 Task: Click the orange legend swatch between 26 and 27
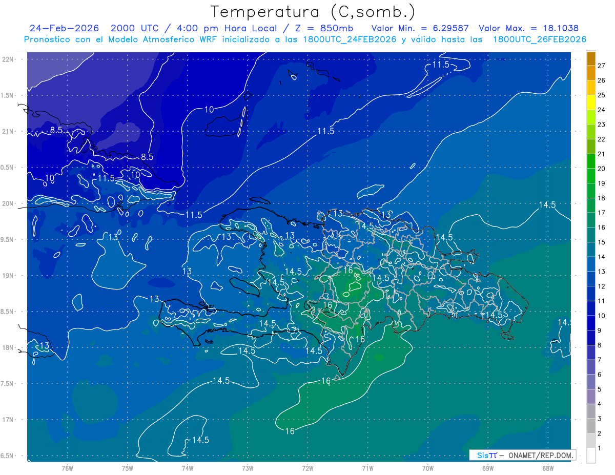[x=591, y=73]
